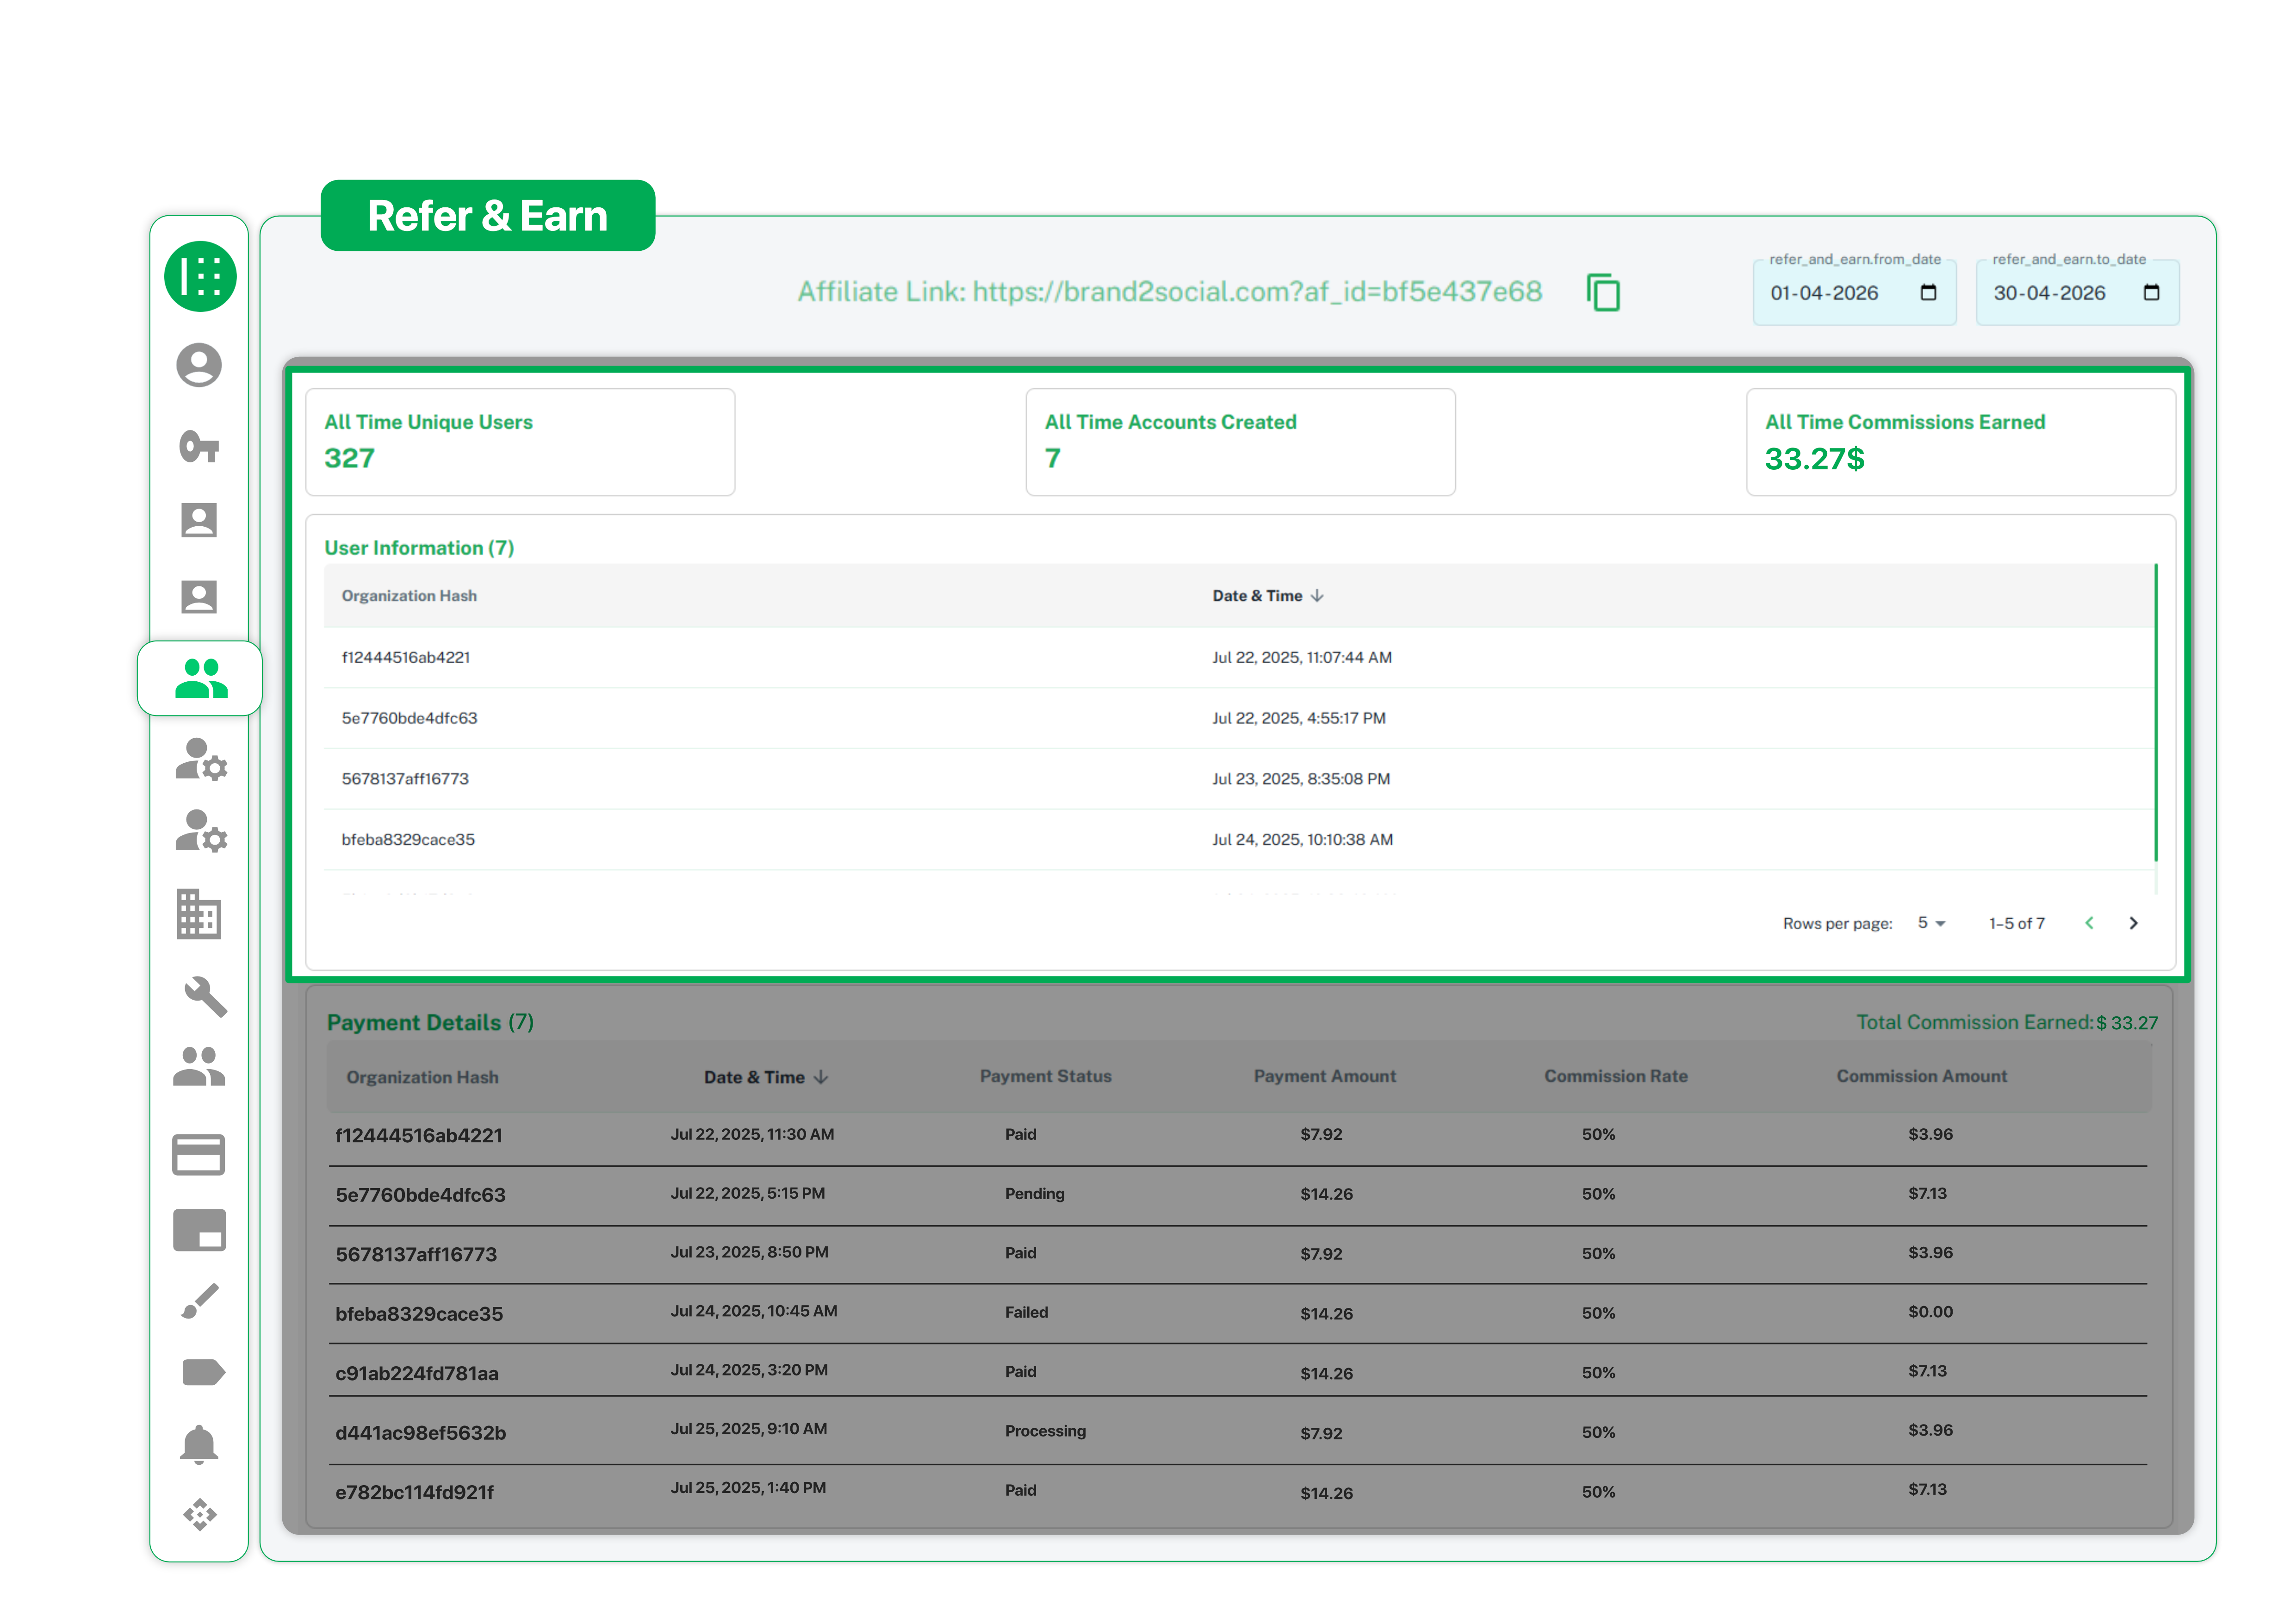Click timestamp Jul 22, 2025, 11:07:44 AM
The height and width of the screenshot is (1624, 2296).
click(x=1301, y=657)
